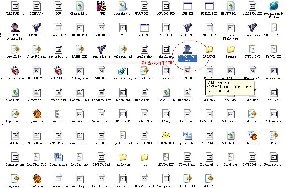The width and height of the screenshot is (286, 188).
Task: Select Preview.bin file
Action: click(x=58, y=179)
